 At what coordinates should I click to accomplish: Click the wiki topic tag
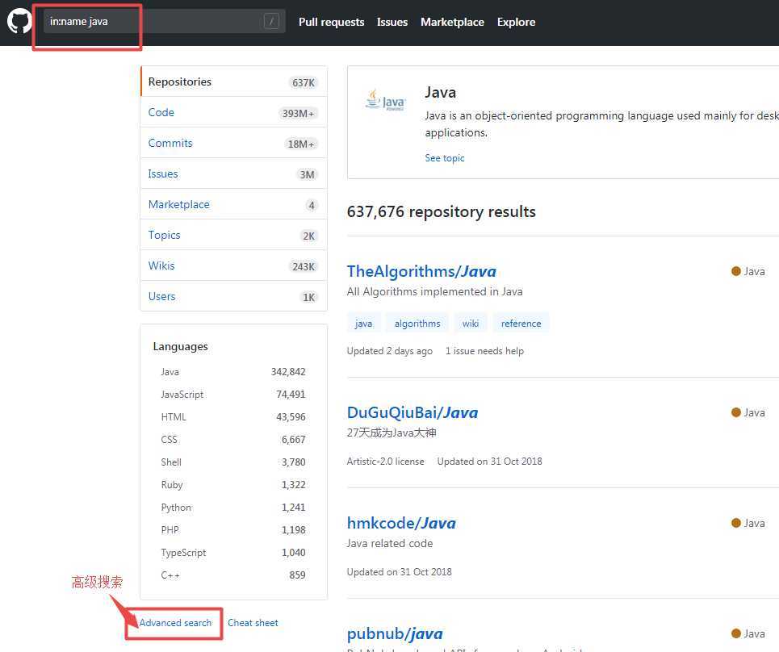pyautogui.click(x=471, y=324)
